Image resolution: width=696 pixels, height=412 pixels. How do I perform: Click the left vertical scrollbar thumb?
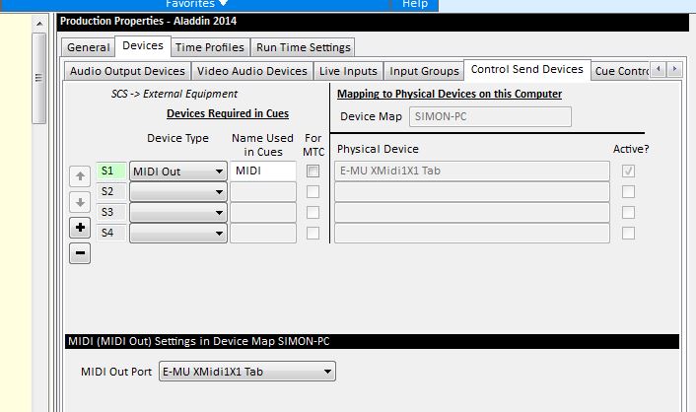click(38, 79)
